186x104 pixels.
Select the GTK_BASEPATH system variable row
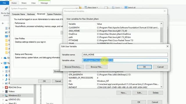tap(114, 75)
